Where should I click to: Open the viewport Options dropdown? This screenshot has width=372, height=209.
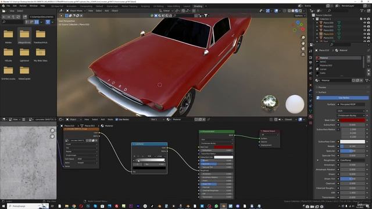click(300, 16)
